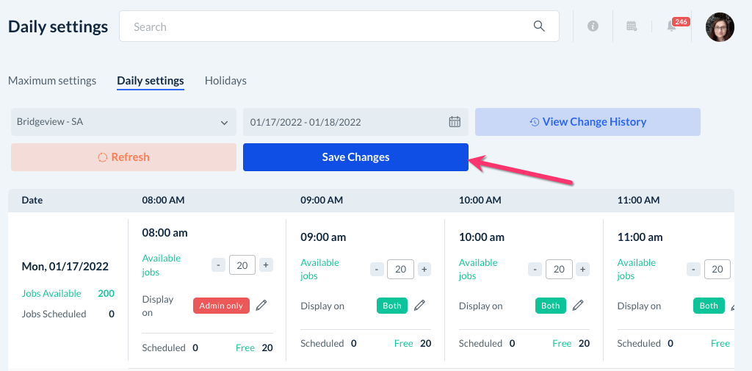
Task: Switch to the Maximum settings tab
Action: tap(52, 81)
